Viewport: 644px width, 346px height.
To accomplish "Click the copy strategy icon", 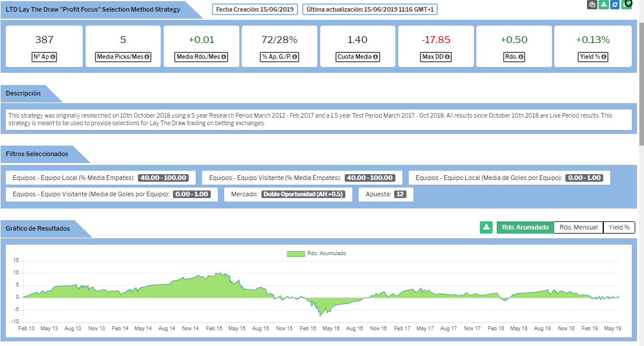I will click(x=592, y=5).
